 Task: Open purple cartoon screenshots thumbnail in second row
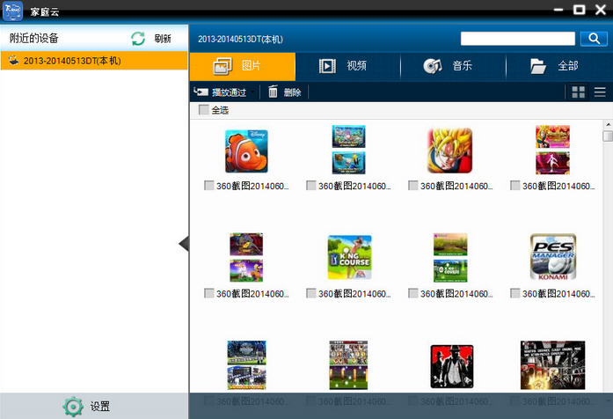pyautogui.click(x=246, y=257)
